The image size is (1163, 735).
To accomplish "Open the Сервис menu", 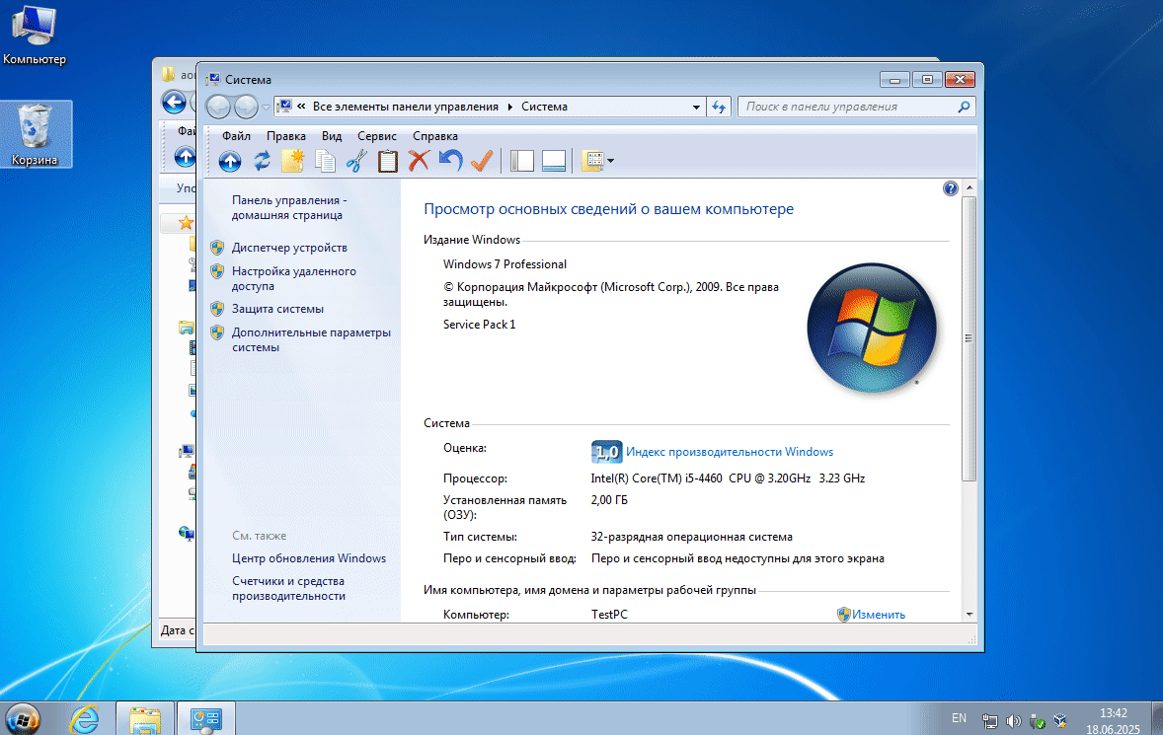I will coord(377,136).
